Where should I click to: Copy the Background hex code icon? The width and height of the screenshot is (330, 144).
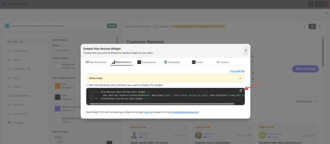click(x=73, y=68)
